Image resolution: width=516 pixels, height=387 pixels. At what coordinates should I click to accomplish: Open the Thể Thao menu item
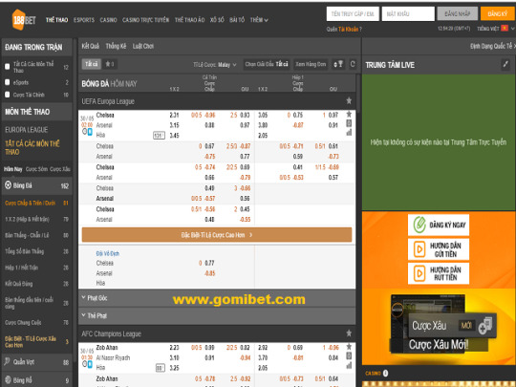[x=56, y=20]
